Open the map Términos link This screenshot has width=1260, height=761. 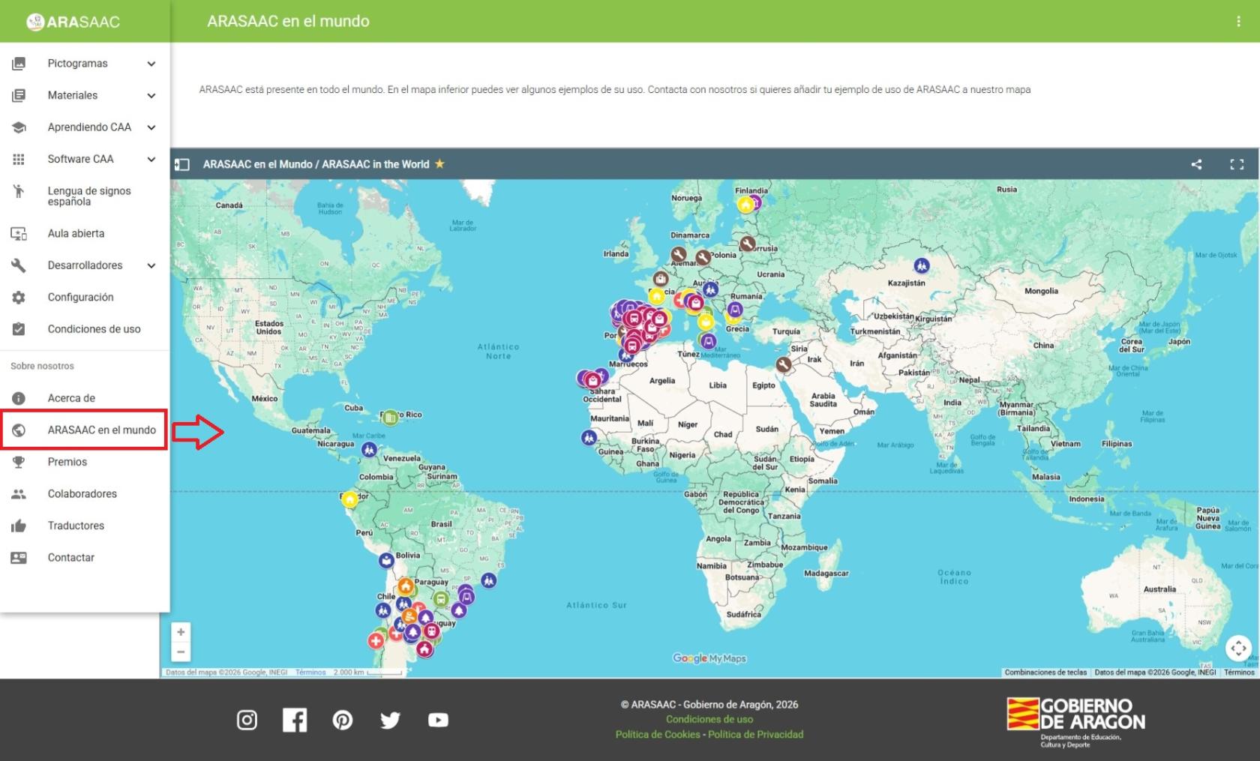pos(1239,673)
